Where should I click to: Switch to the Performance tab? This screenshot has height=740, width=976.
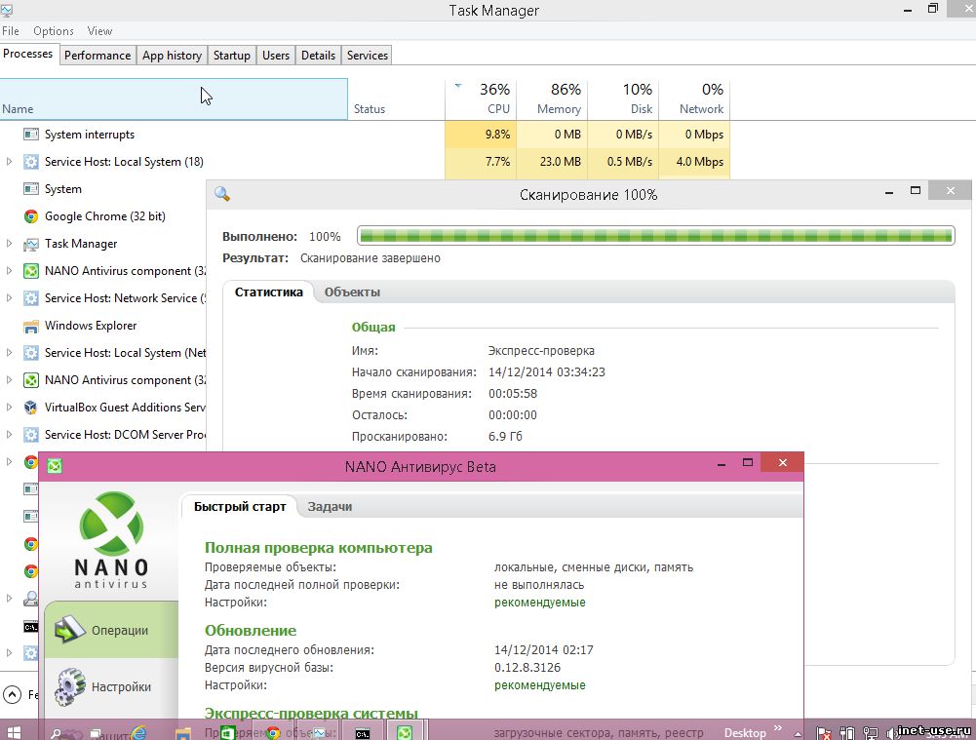[98, 56]
